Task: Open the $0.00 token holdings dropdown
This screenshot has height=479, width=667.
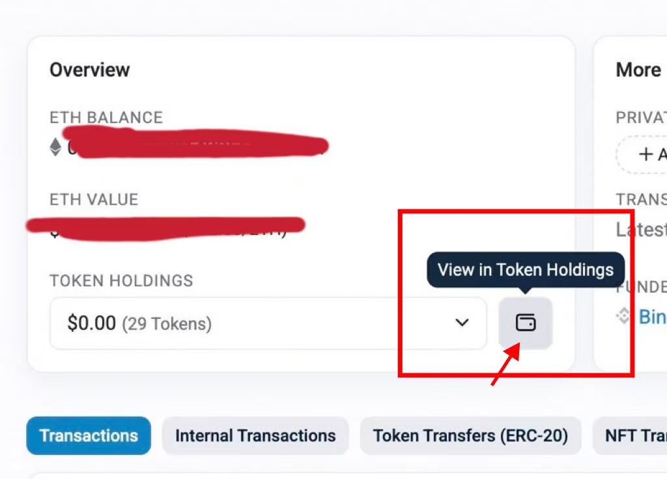Action: pyautogui.click(x=268, y=323)
